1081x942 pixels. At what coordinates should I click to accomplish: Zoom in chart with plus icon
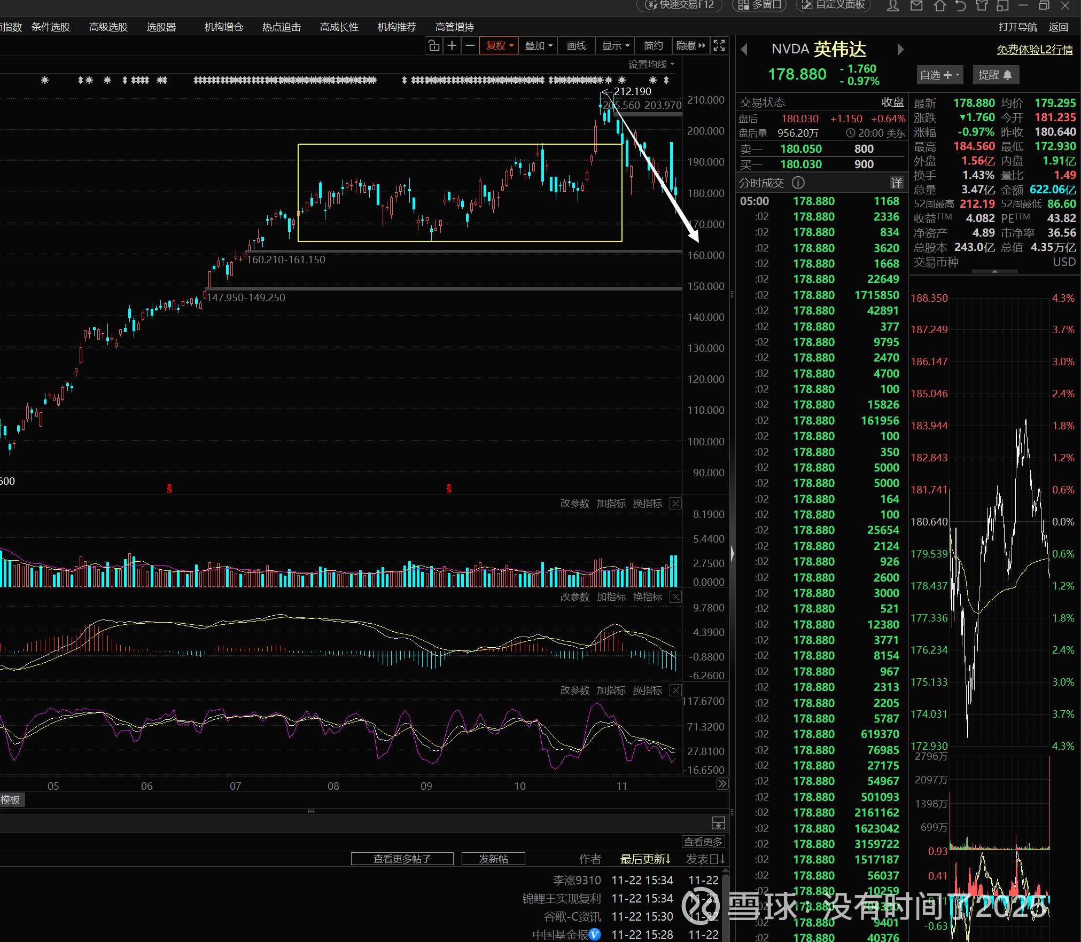coord(452,46)
